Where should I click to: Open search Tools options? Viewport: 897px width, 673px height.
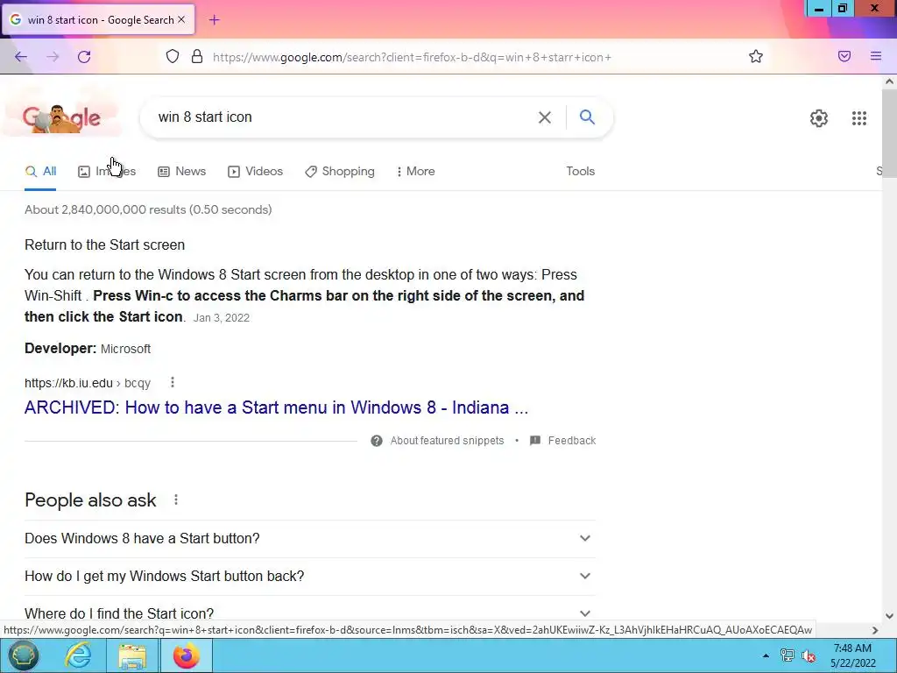click(581, 171)
